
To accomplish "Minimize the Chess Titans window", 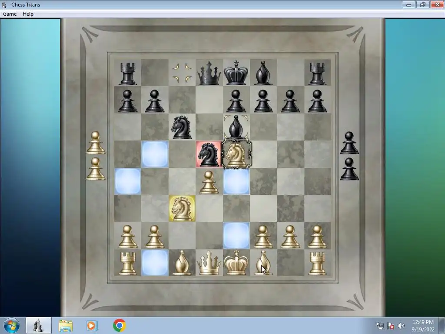I will [x=408, y=4].
